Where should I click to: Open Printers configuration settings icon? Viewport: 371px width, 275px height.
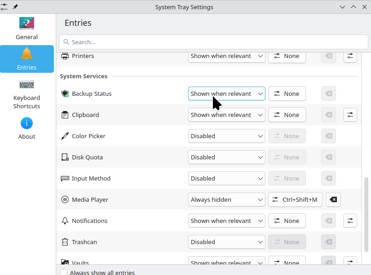click(x=350, y=56)
